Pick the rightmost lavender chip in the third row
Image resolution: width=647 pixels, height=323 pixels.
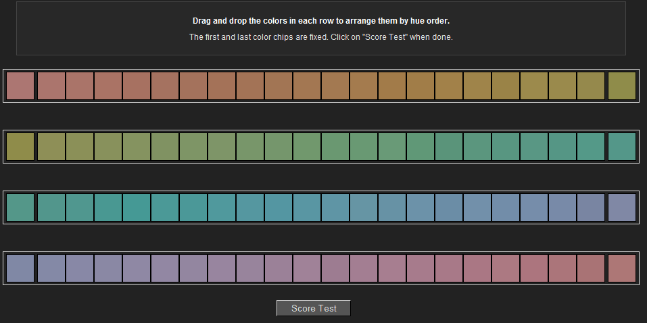(622, 207)
